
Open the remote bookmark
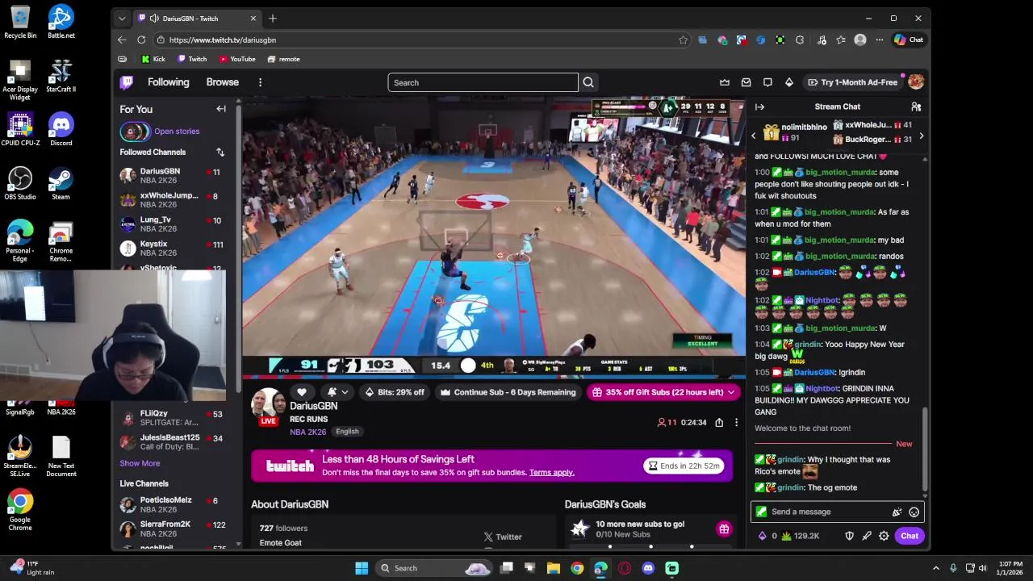pos(284,59)
